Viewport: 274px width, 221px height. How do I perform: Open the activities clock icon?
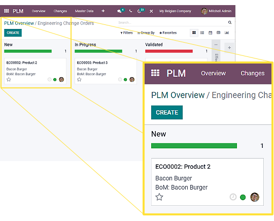[x=139, y=11]
